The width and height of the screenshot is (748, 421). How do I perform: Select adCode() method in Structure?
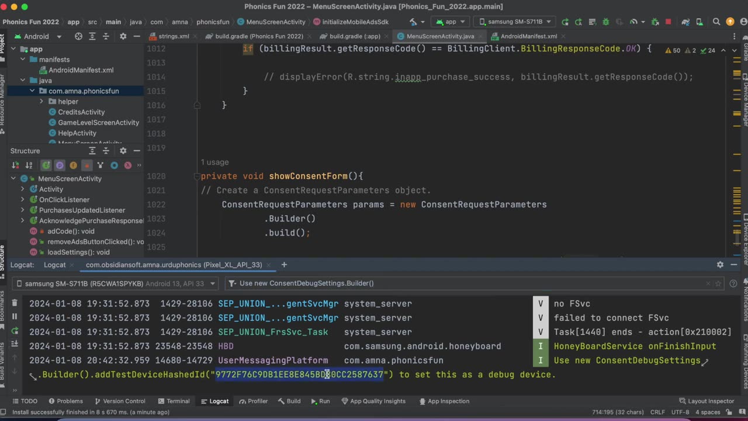point(71,232)
